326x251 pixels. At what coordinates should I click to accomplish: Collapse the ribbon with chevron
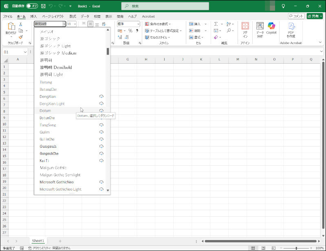tap(320, 42)
